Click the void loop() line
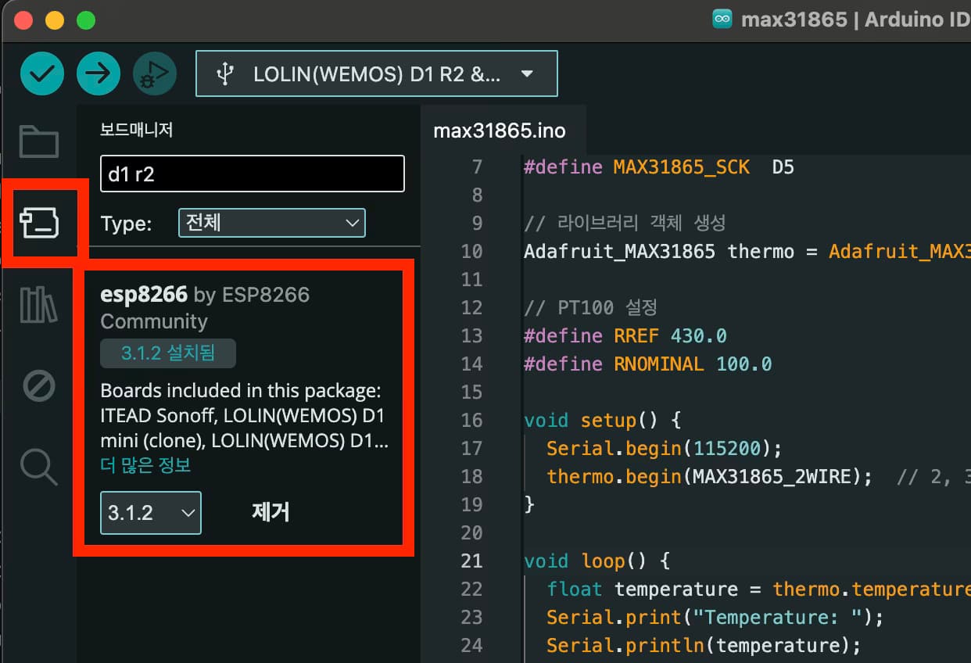The height and width of the screenshot is (663, 971). click(597, 561)
